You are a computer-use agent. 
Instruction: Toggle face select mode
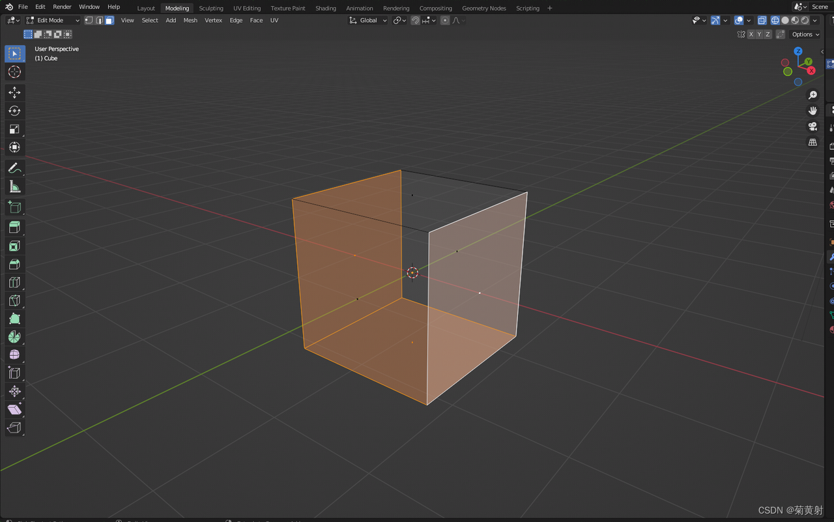(109, 20)
